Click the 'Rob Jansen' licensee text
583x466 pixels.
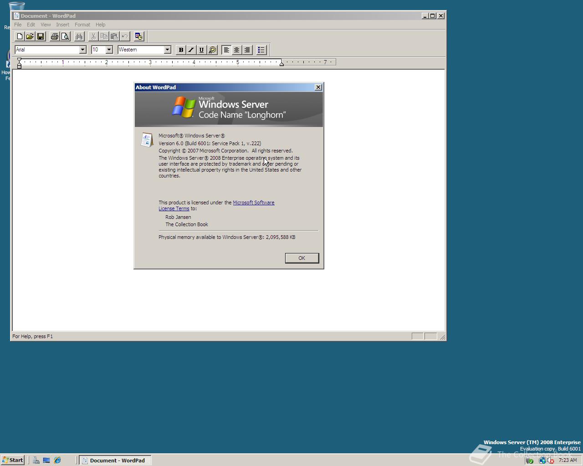click(178, 217)
